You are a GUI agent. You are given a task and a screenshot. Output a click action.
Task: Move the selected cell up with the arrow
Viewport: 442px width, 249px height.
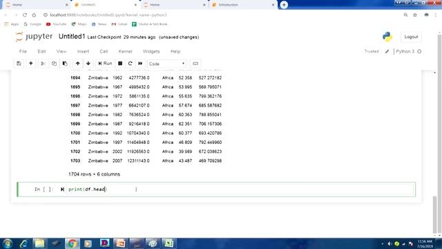pyautogui.click(x=77, y=64)
